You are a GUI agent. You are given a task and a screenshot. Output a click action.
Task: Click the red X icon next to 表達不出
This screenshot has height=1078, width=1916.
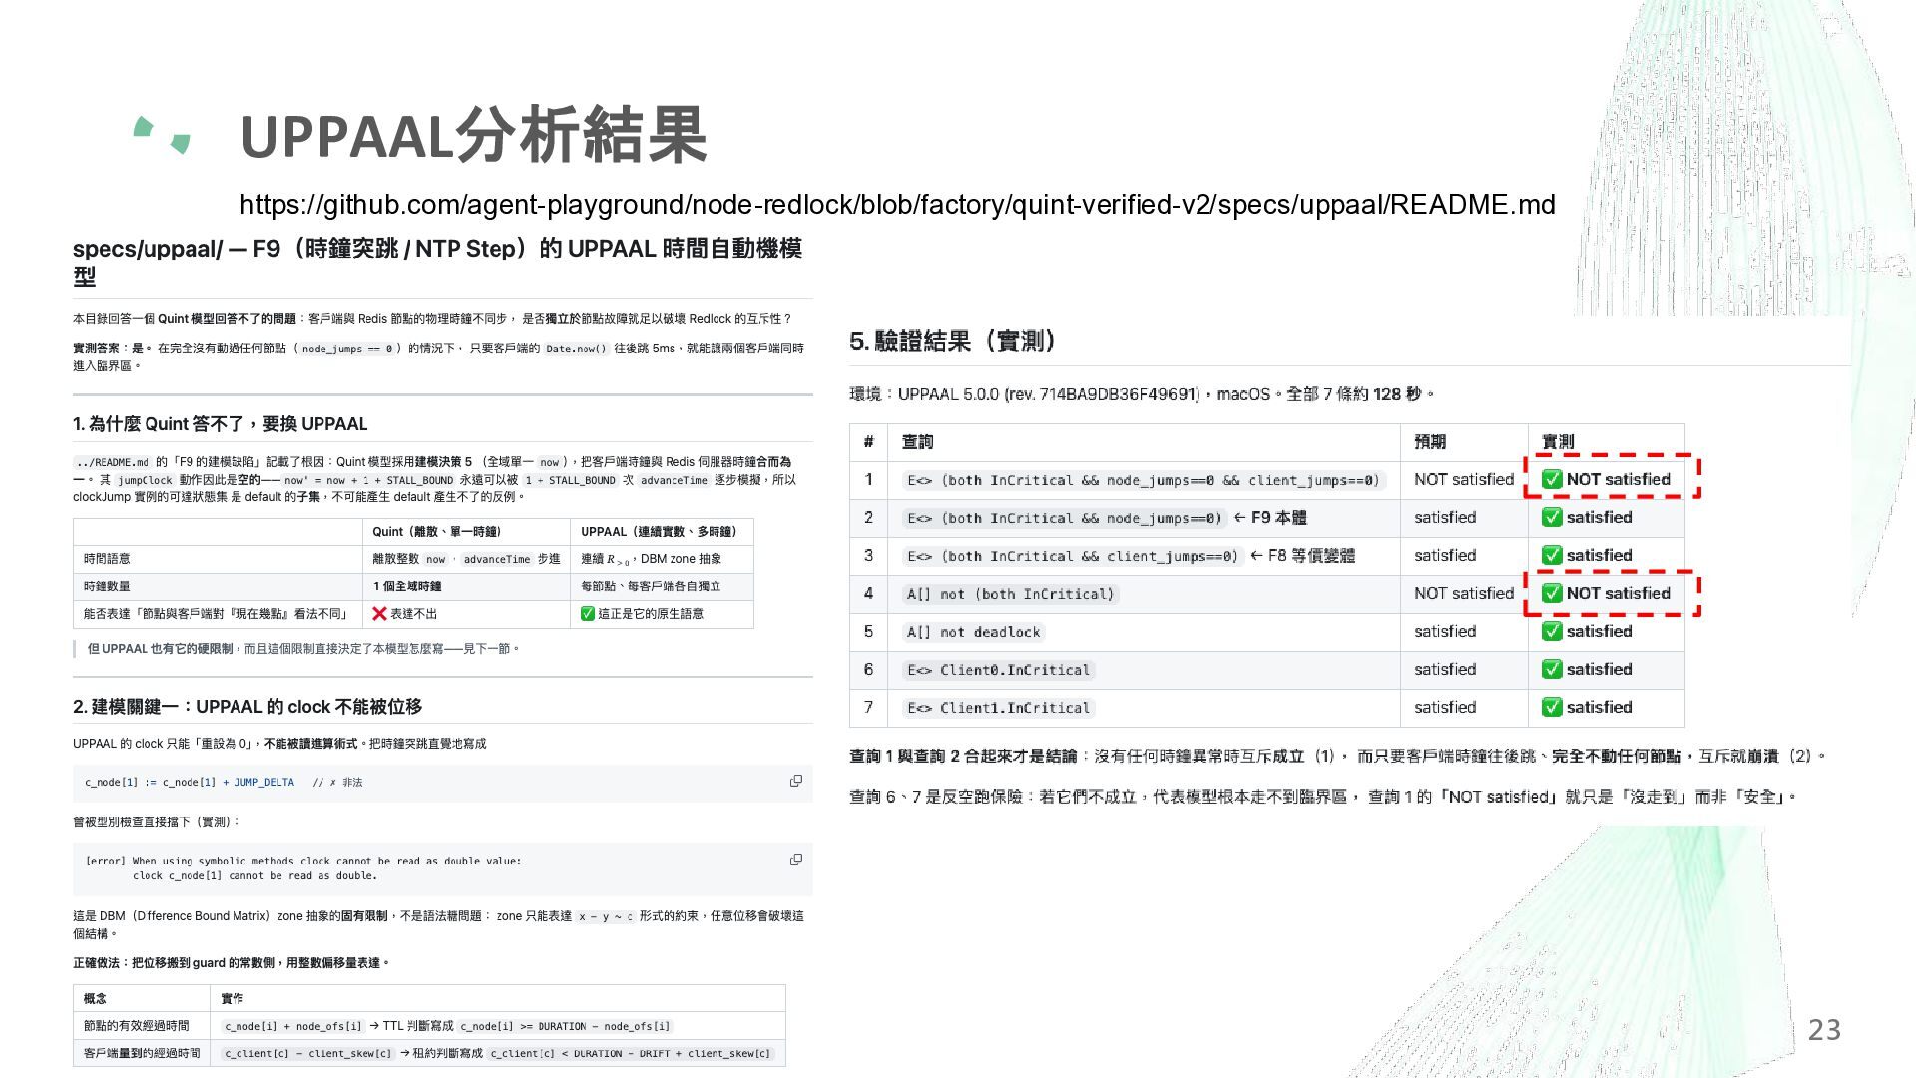tap(379, 614)
